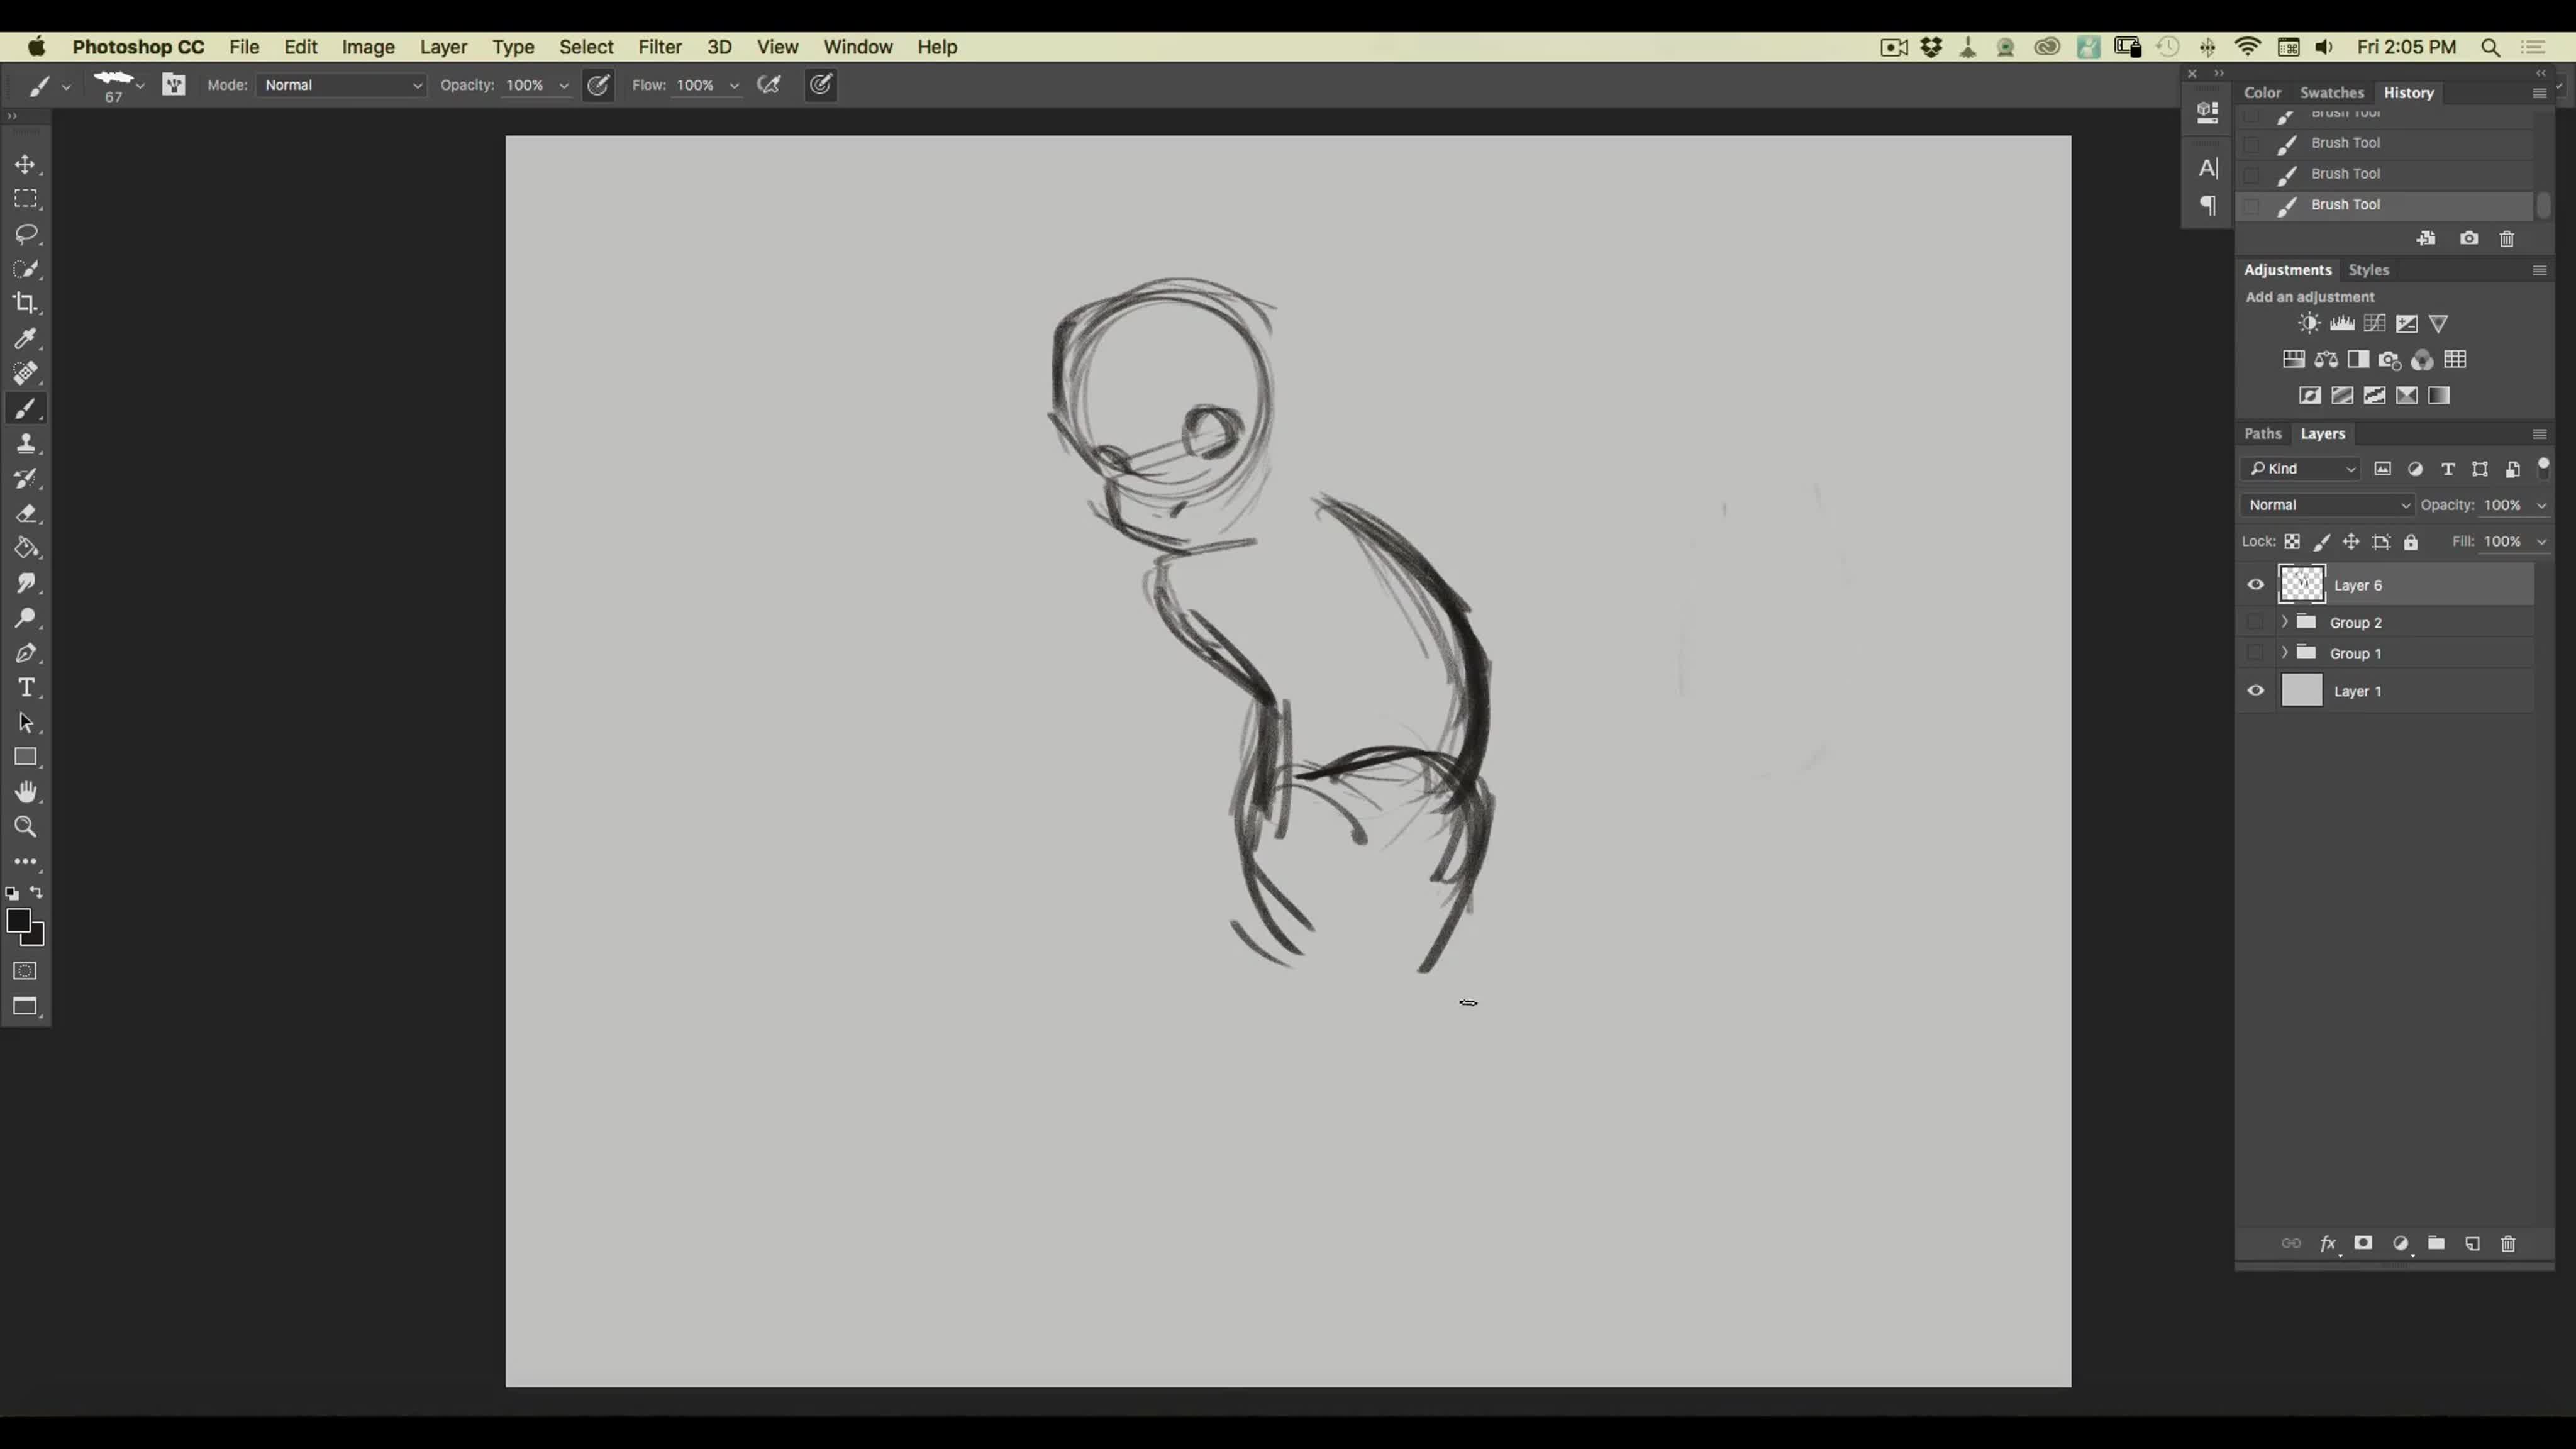Pick the Eraser tool
Viewport: 2576px width, 1449px height.
pyautogui.click(x=26, y=514)
